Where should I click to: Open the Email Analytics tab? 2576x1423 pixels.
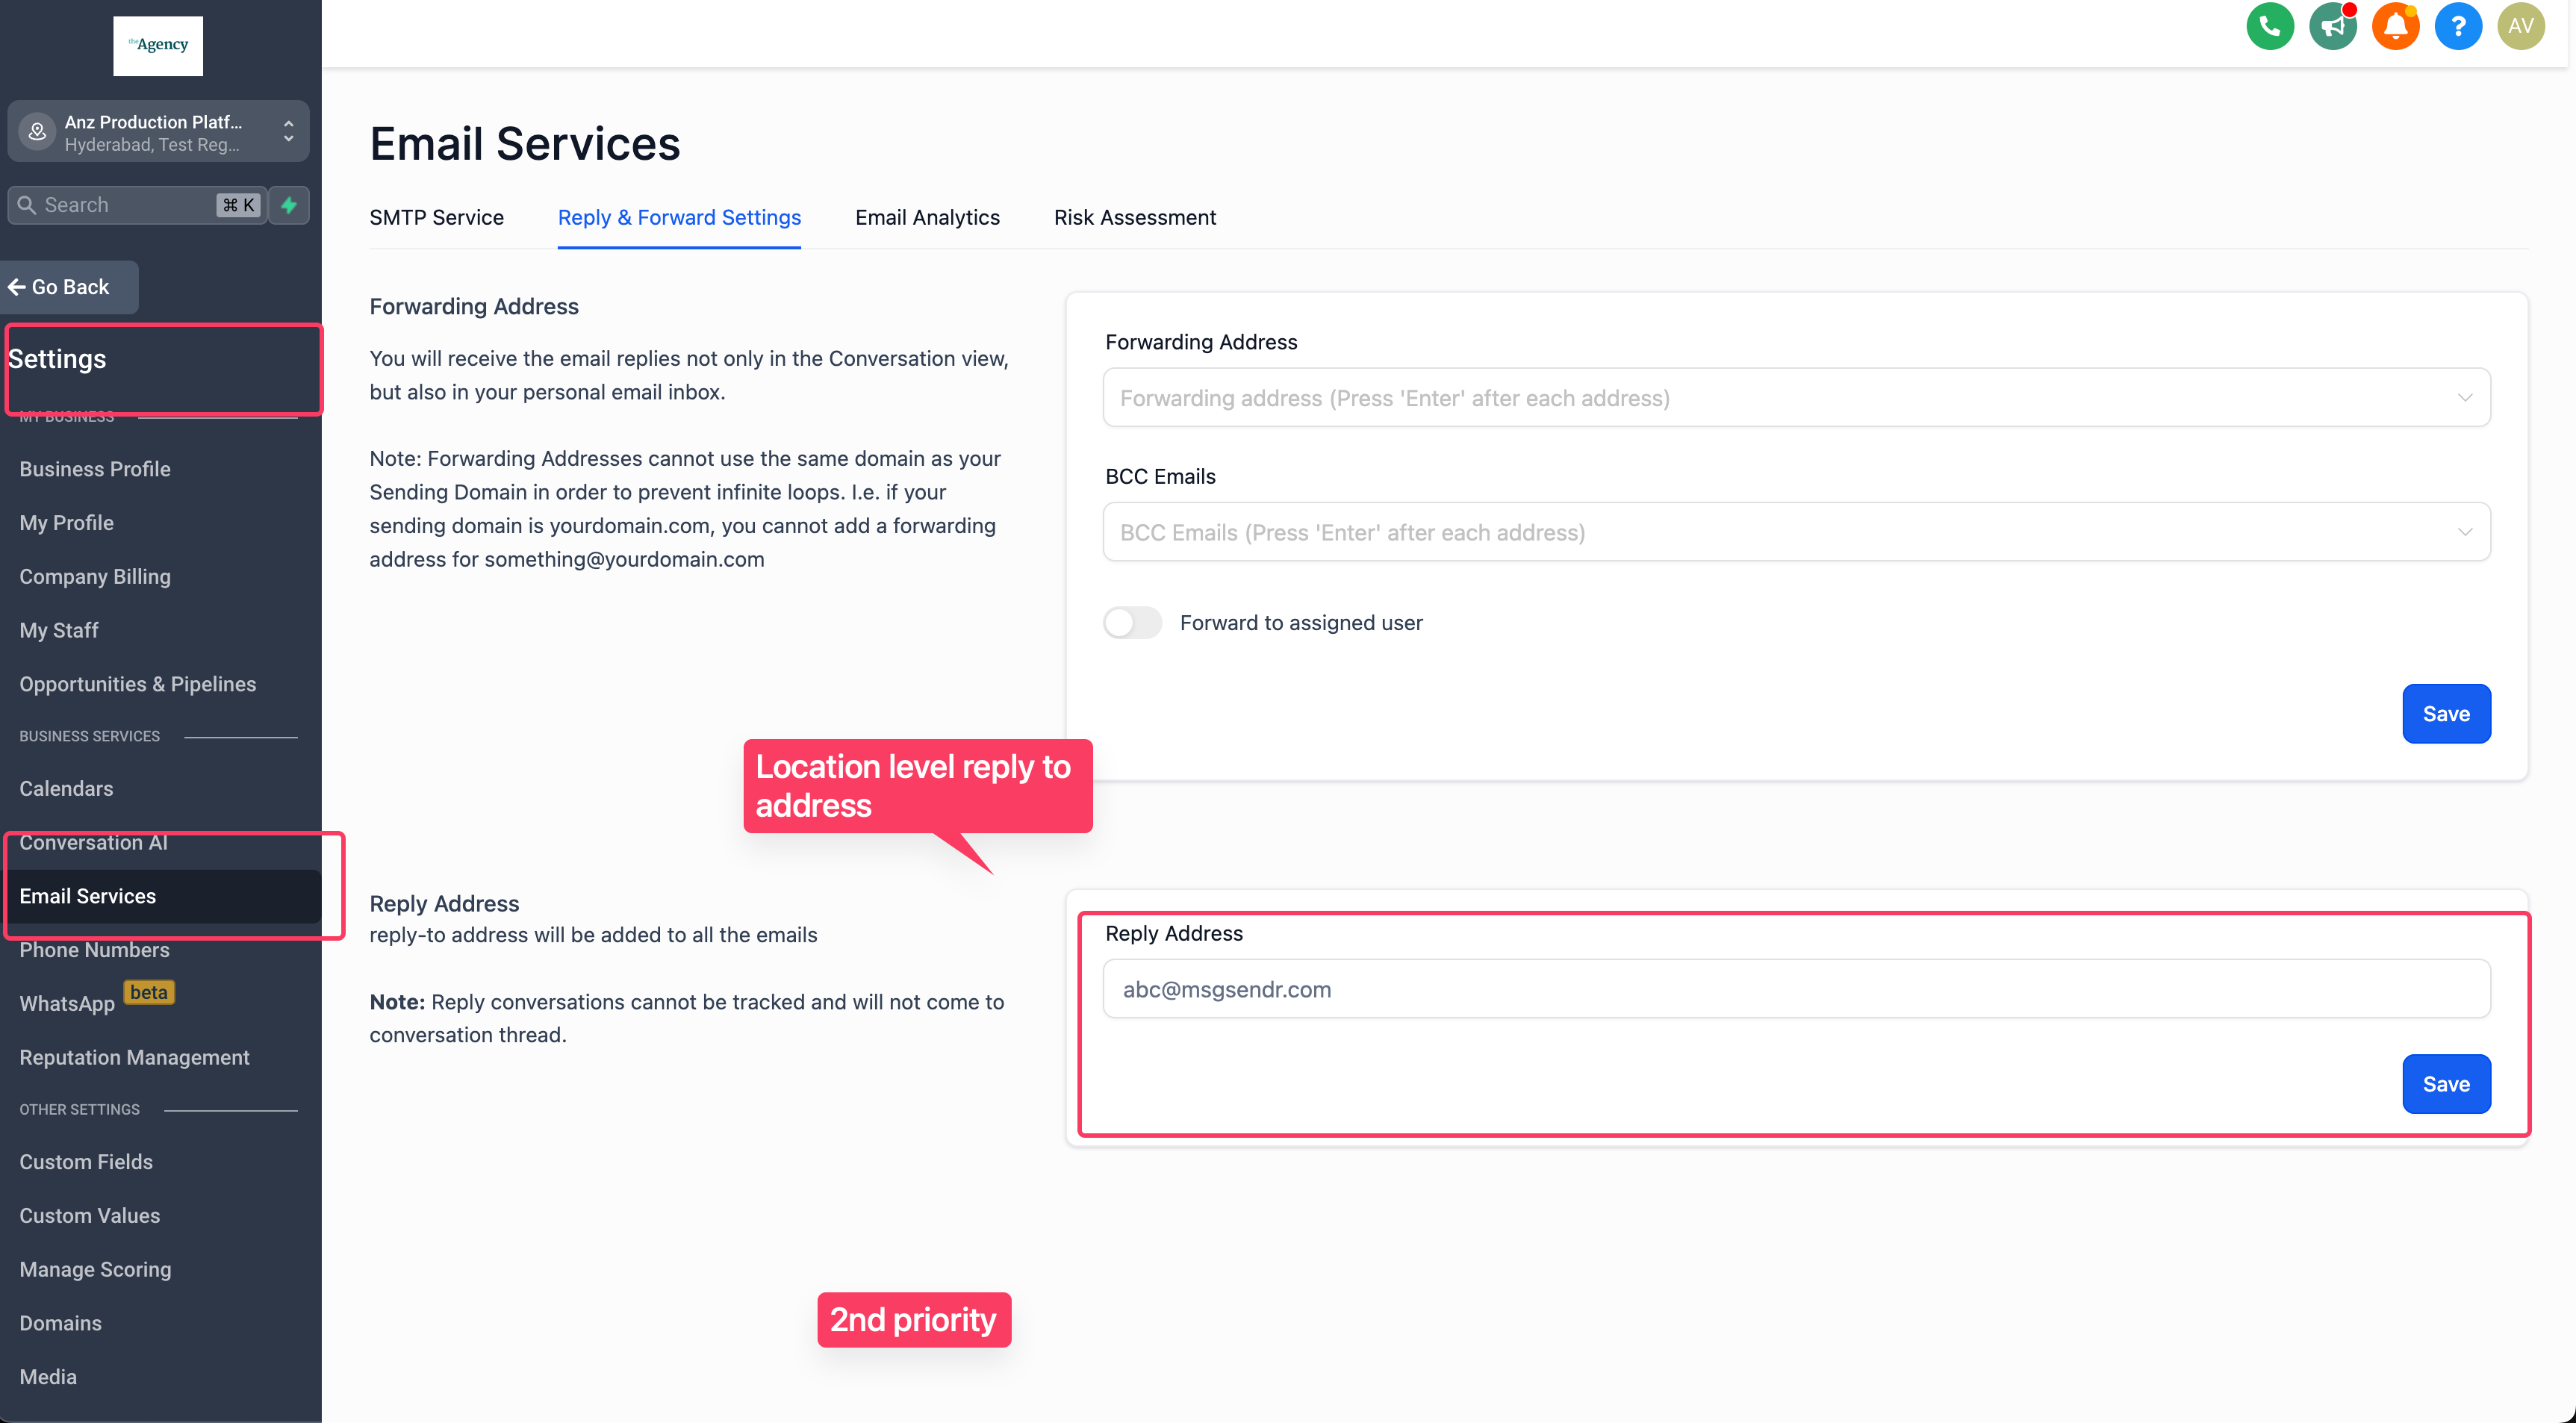click(x=927, y=218)
